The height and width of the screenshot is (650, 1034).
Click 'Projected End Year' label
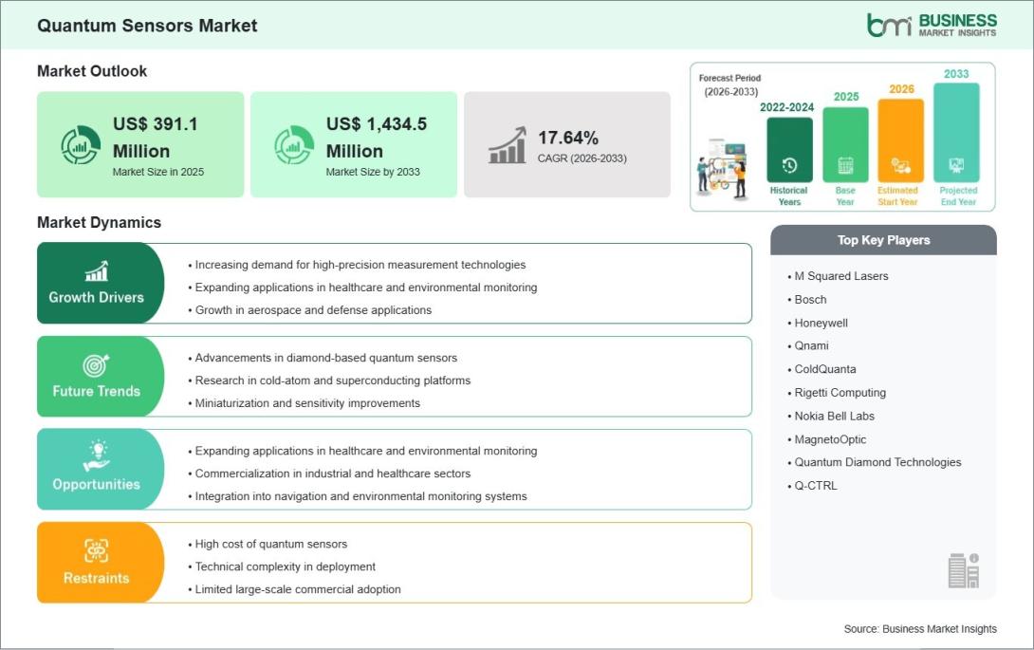(958, 196)
